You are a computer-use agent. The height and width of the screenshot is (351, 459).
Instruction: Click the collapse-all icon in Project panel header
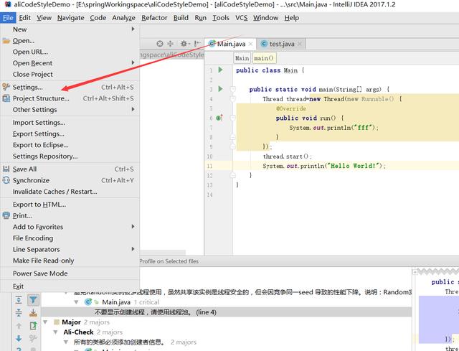pyautogui.click(x=171, y=44)
